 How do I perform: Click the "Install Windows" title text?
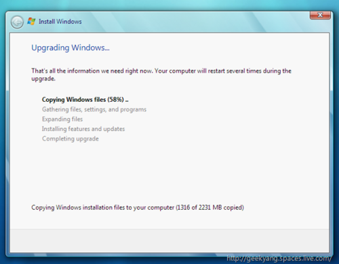(60, 22)
